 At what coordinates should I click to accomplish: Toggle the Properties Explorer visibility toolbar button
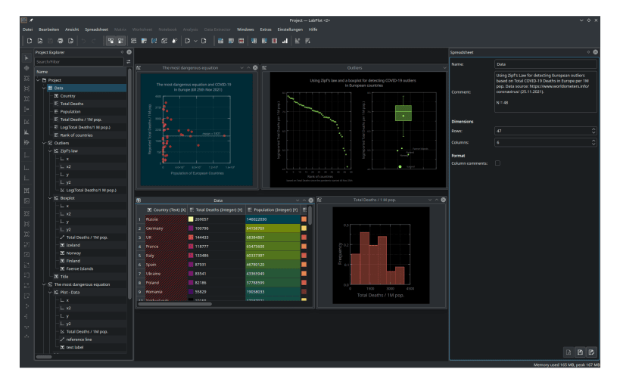tap(120, 41)
